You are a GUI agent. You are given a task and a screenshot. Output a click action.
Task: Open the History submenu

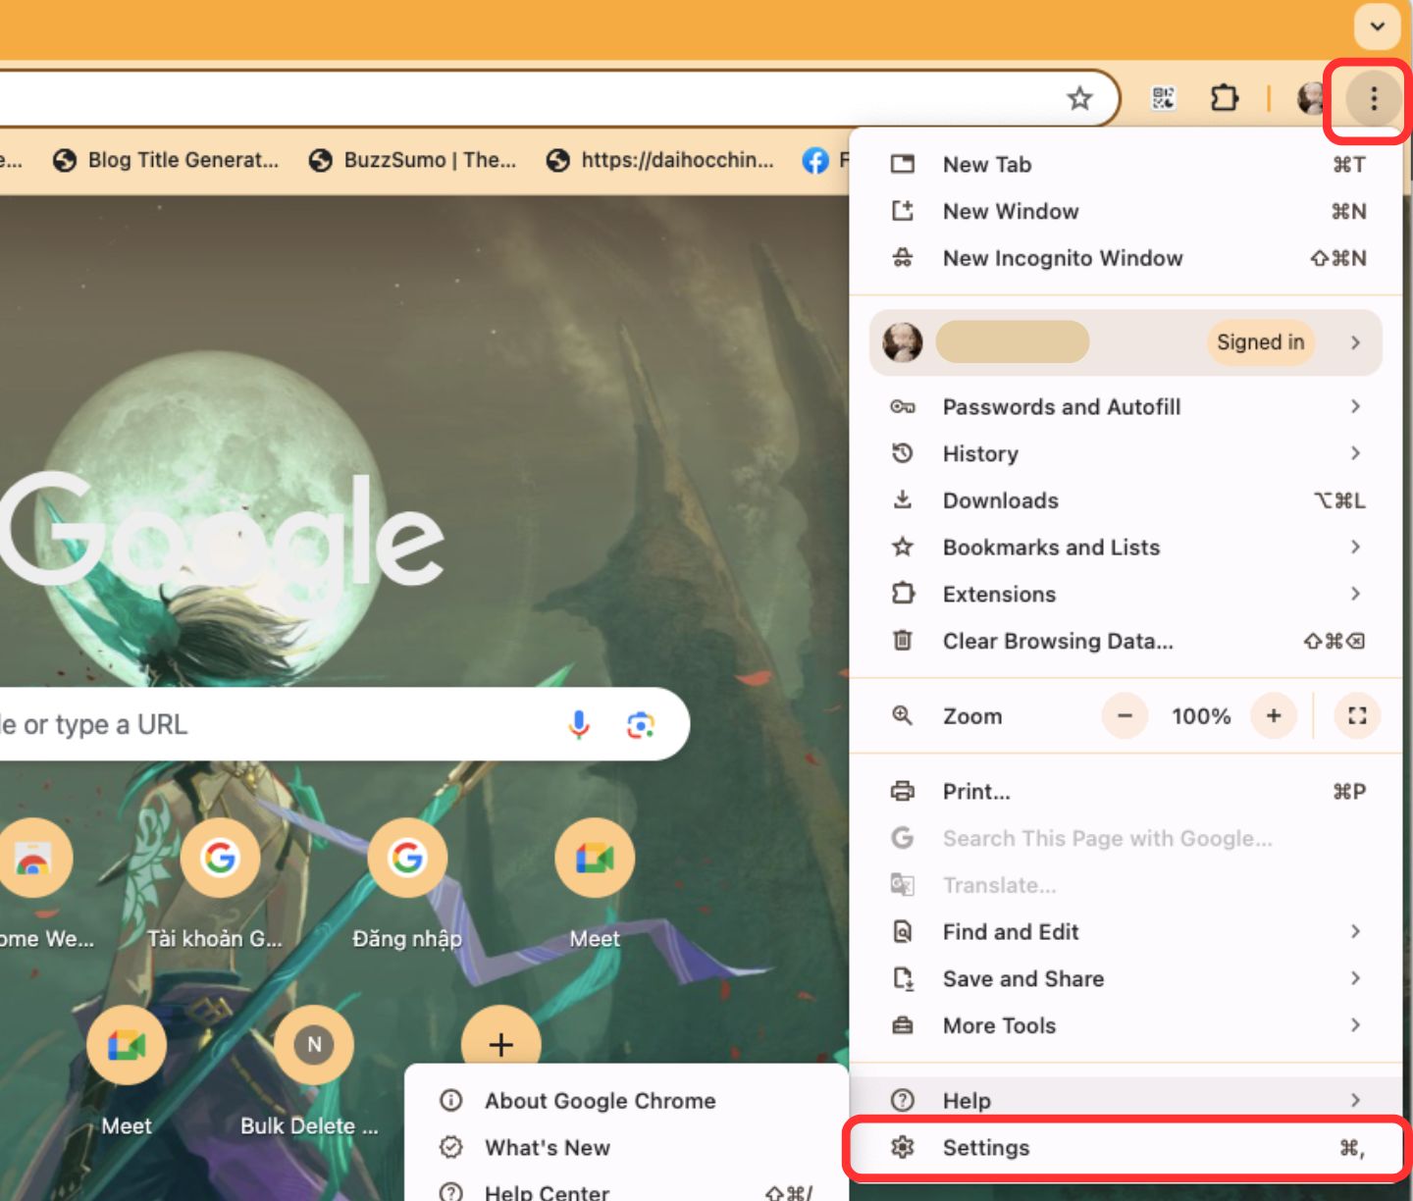tap(1126, 453)
